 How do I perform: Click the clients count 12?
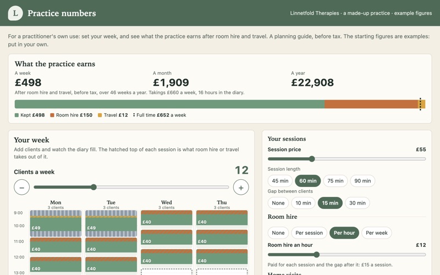pyautogui.click(x=241, y=170)
